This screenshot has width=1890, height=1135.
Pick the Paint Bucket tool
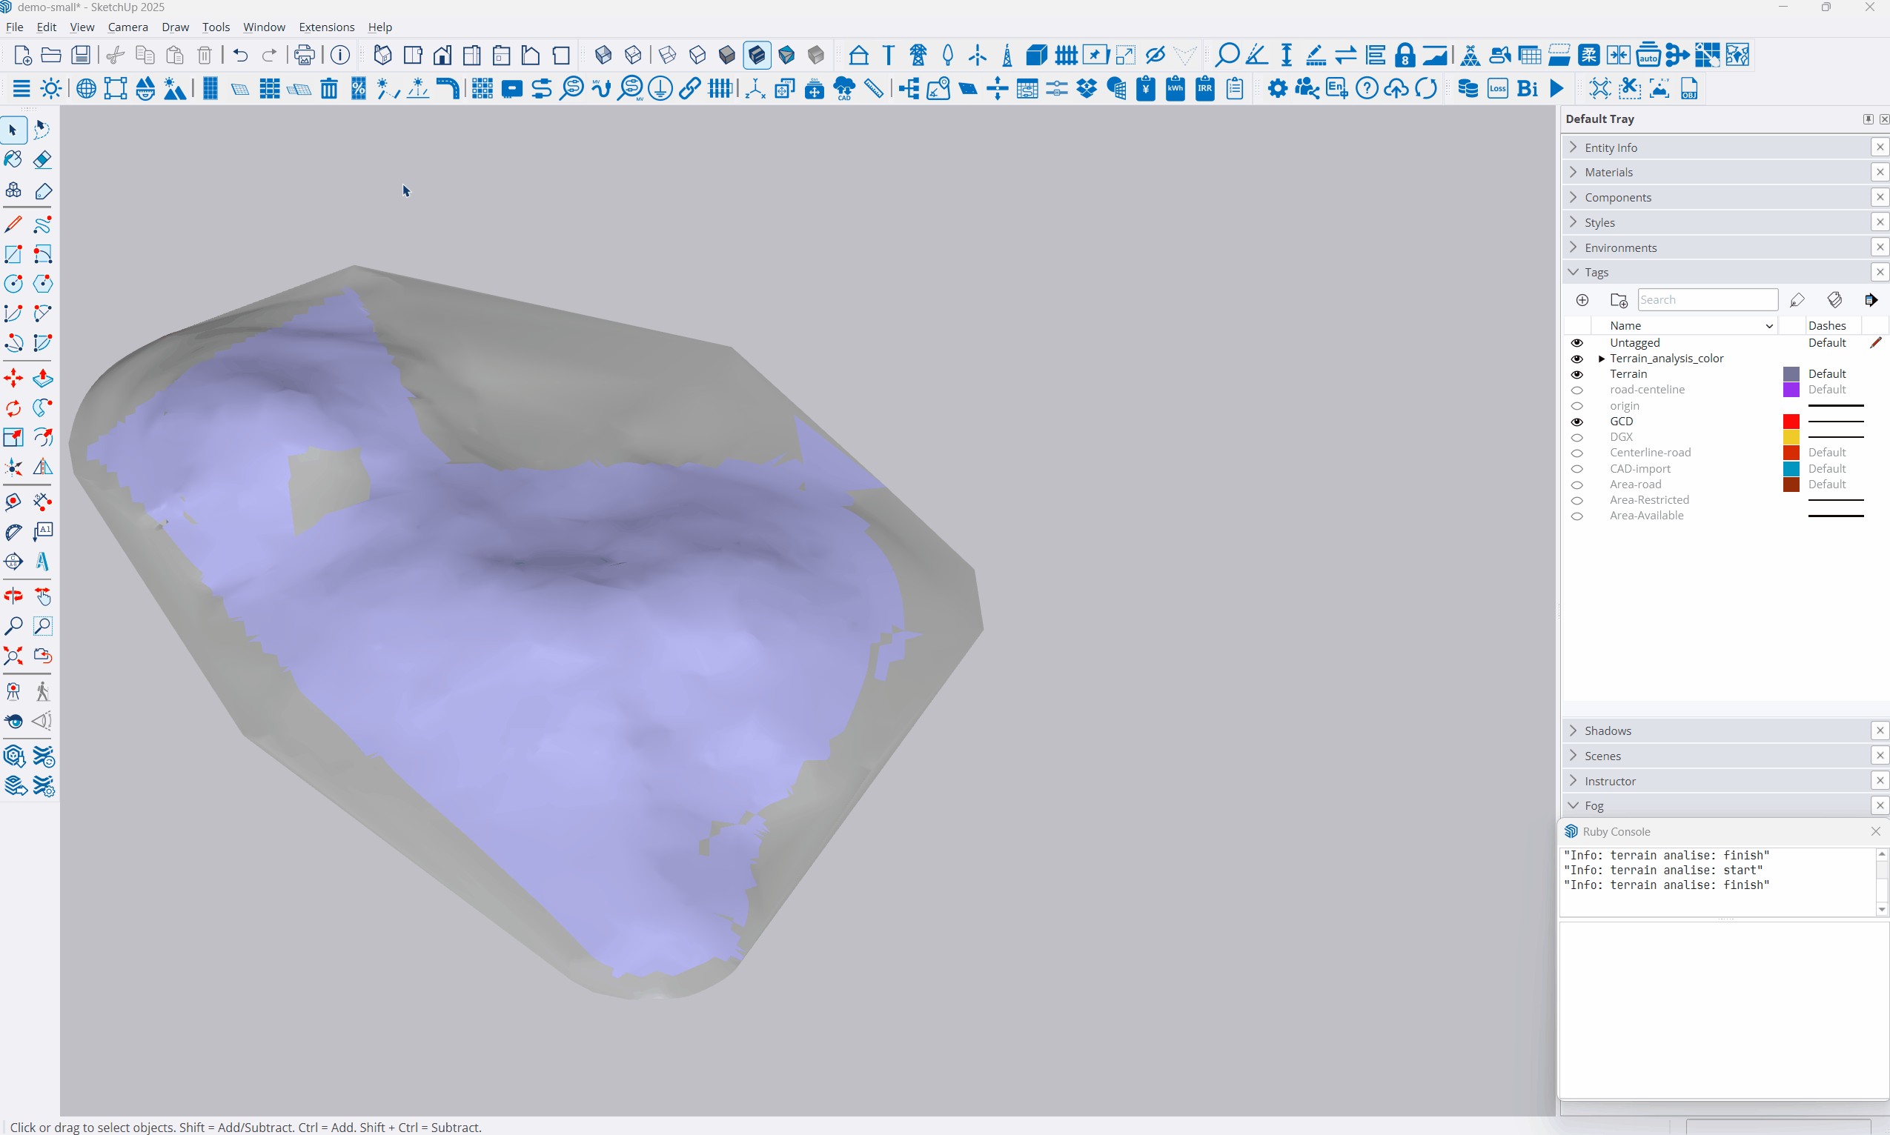13,159
